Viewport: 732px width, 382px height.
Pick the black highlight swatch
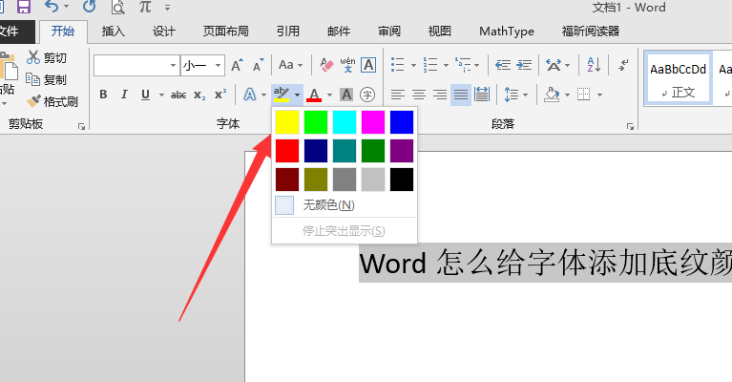[402, 180]
